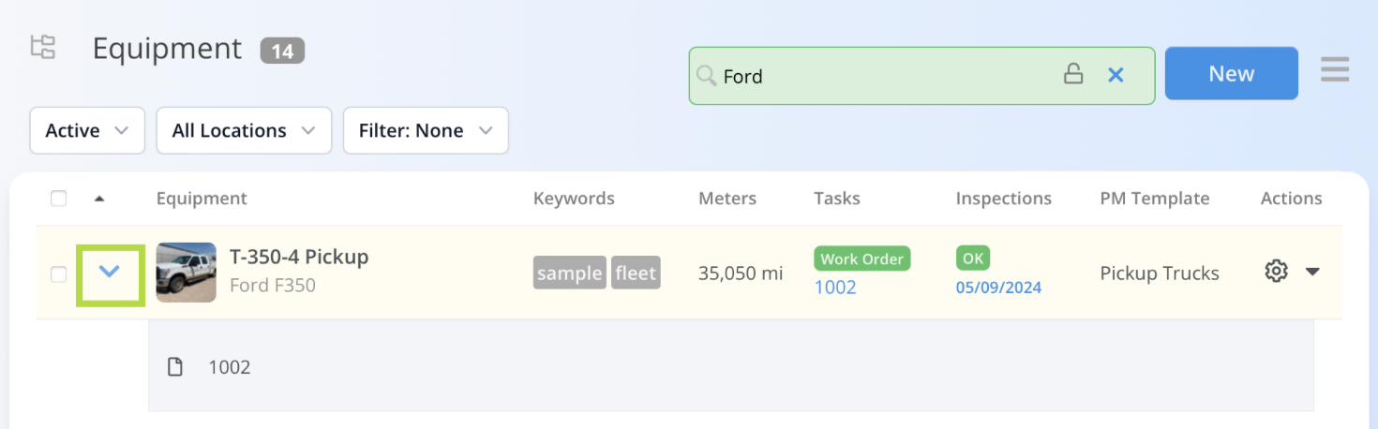Open the Actions dropdown arrow for T-350-4
Image resolution: width=1378 pixels, height=429 pixels.
coord(1313,272)
